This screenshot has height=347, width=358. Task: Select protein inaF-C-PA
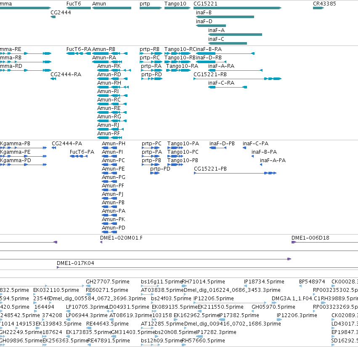click(x=244, y=148)
